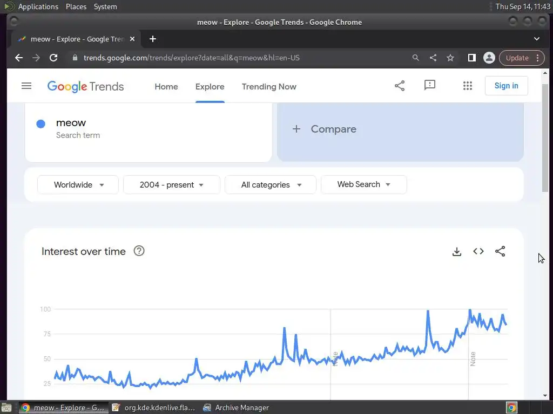Screen dimensions: 553x414
Task: Click the browser forward arrow
Action: point(36,58)
